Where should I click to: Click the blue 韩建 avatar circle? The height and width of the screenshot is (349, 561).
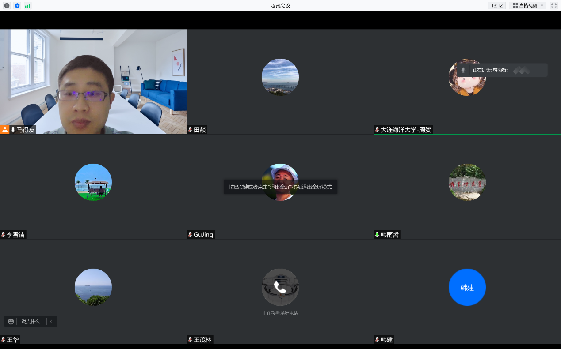[467, 287]
